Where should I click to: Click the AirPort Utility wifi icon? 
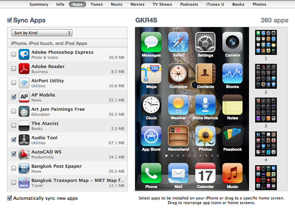pyautogui.click(x=24, y=83)
